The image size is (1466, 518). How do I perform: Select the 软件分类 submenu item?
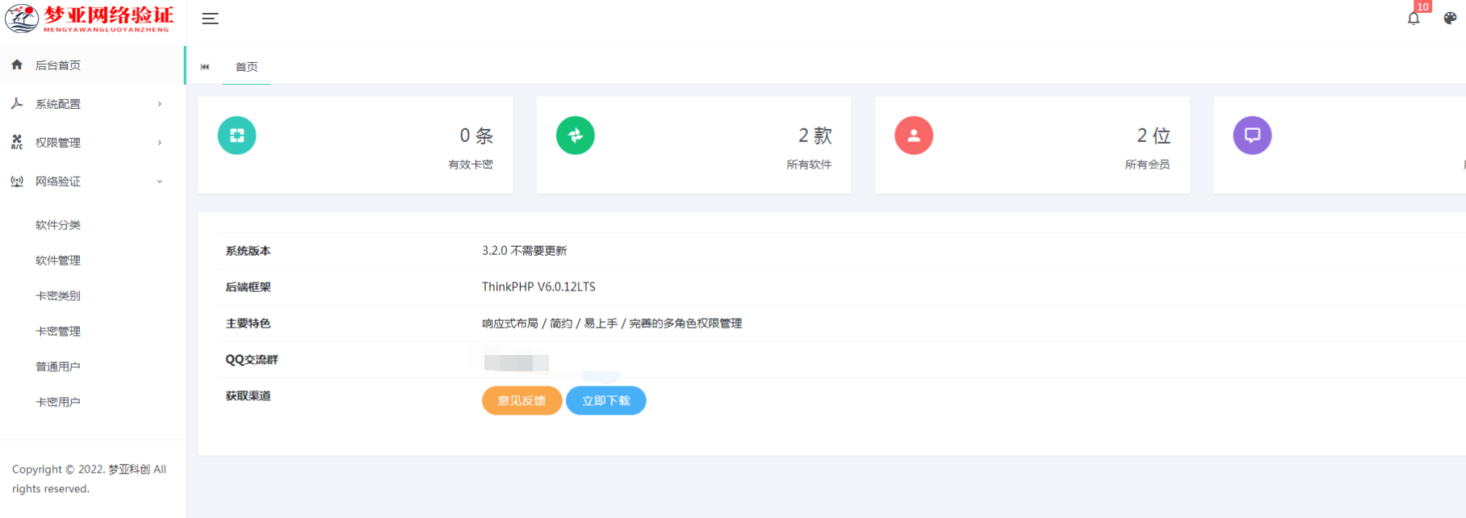(x=58, y=225)
